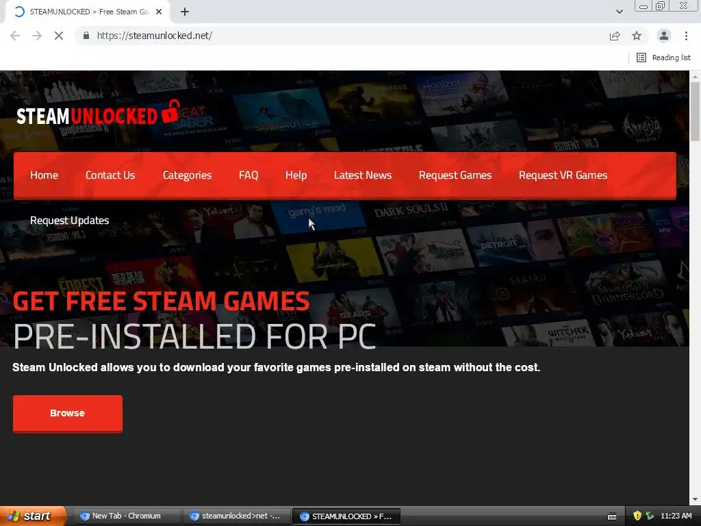The width and height of the screenshot is (701, 526).
Task: Click the address bar URL field
Action: pyautogui.click(x=344, y=36)
